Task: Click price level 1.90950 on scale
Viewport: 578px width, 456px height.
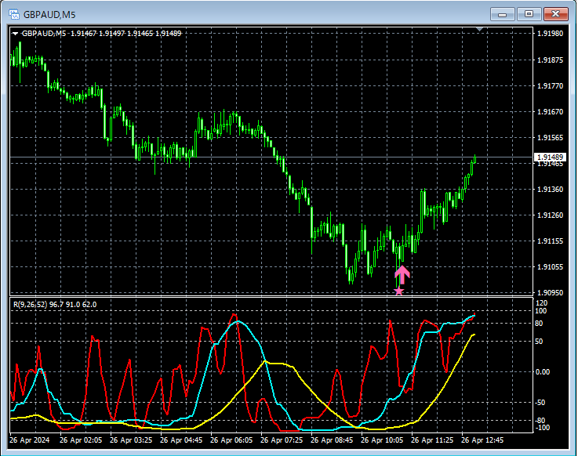Action: pos(550,293)
